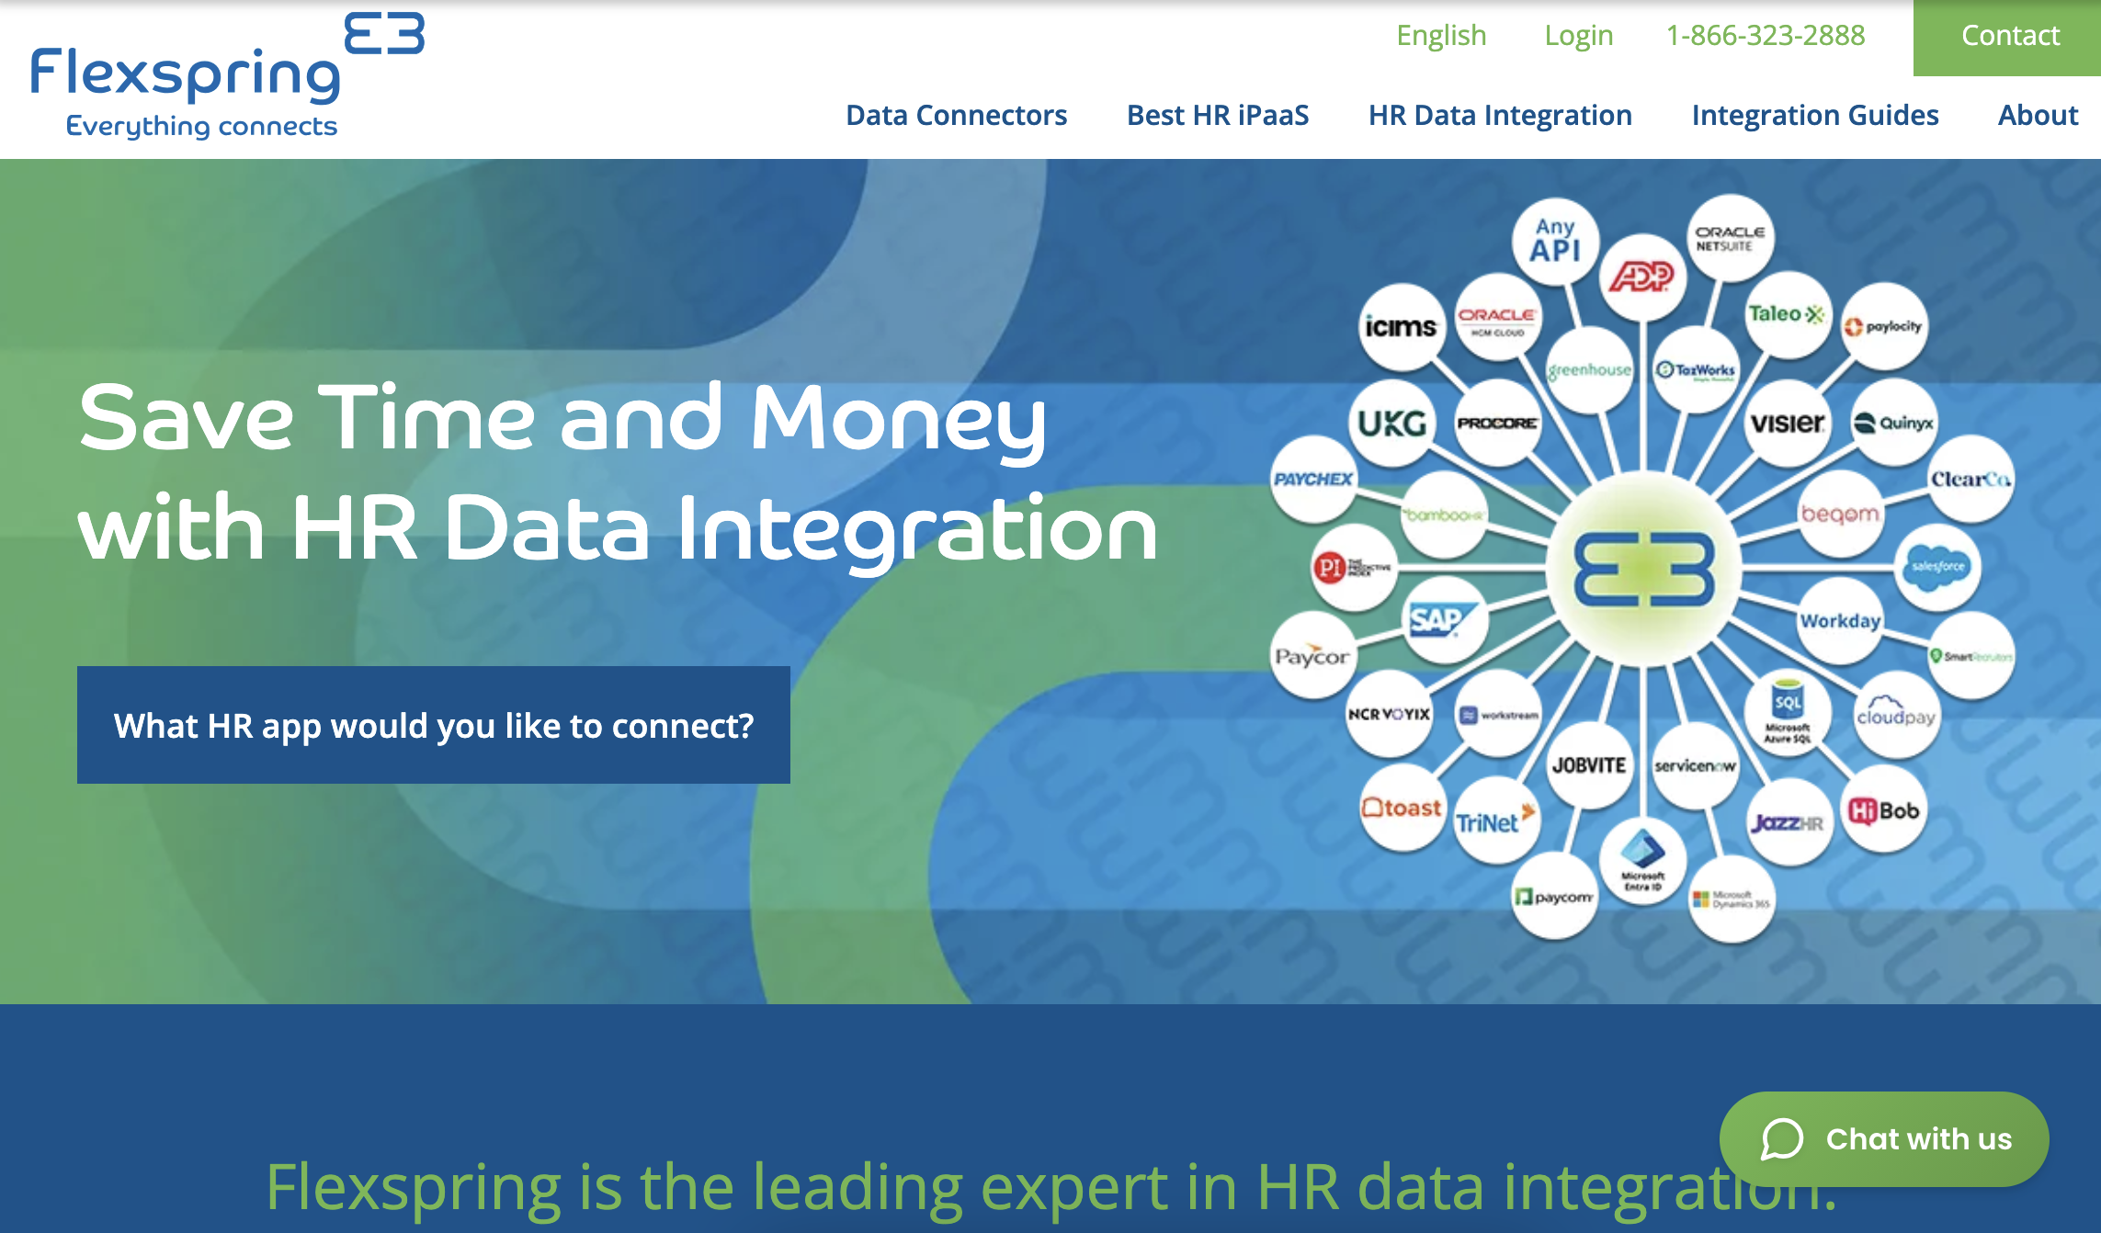The height and width of the screenshot is (1233, 2101).
Task: Switch language via English link
Action: pos(1441,36)
